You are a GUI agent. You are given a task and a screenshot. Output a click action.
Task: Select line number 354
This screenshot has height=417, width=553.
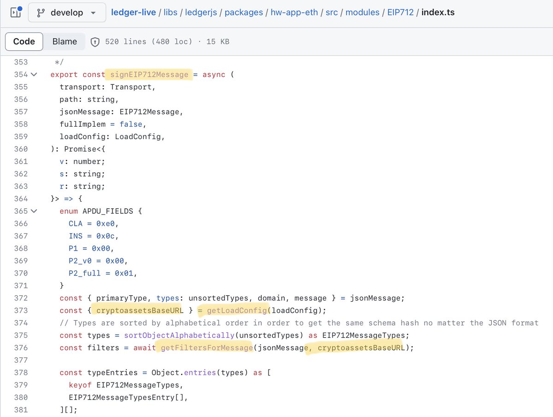point(21,74)
